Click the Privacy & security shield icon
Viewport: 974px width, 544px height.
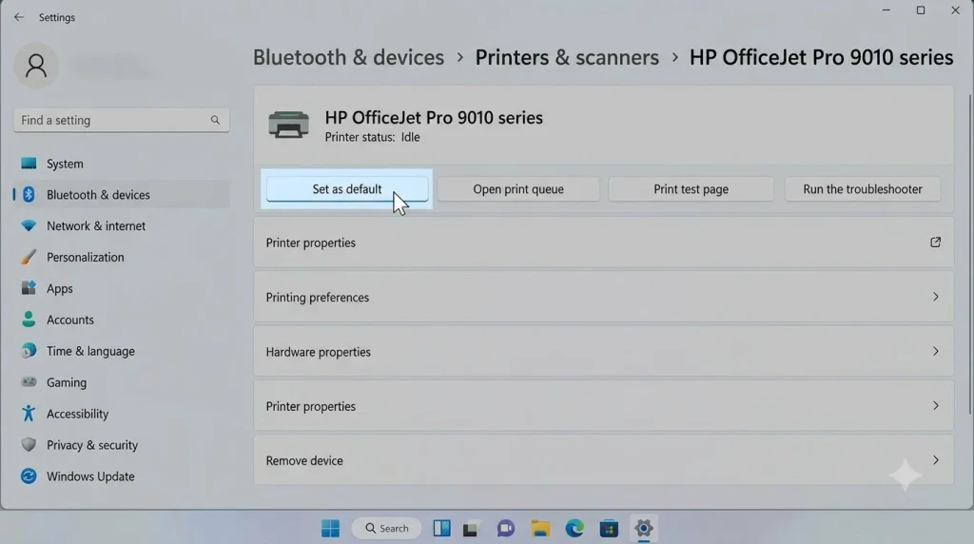[29, 445]
